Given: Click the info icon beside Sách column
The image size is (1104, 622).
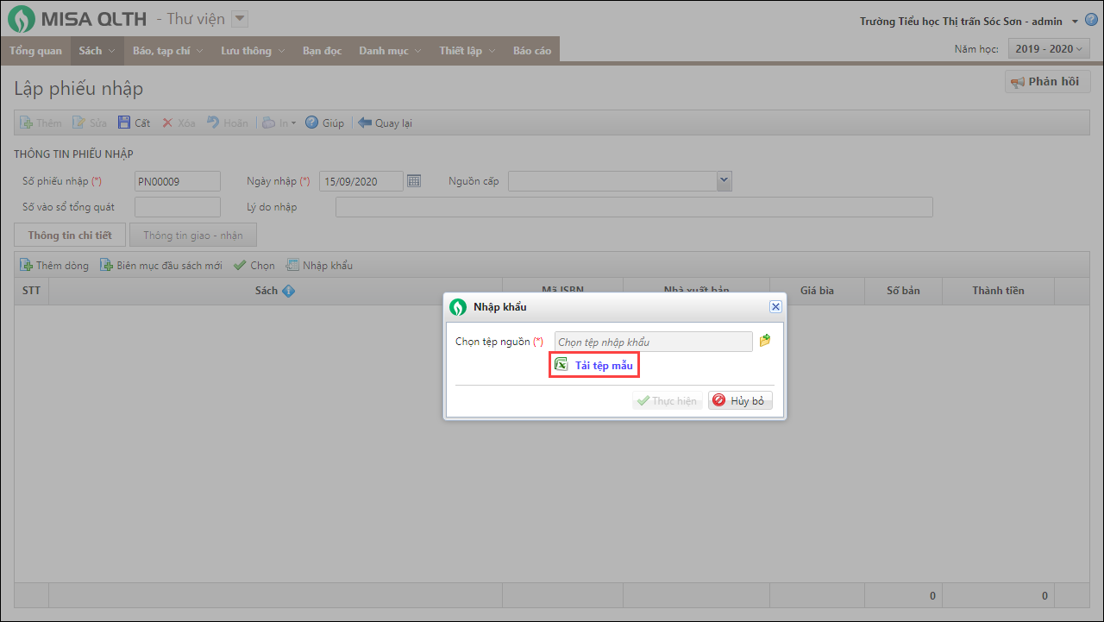Looking at the screenshot, I should [288, 291].
